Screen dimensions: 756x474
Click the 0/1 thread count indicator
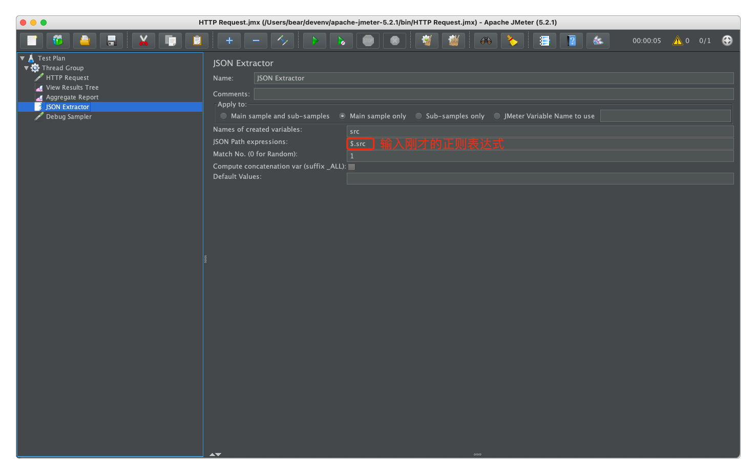click(705, 40)
